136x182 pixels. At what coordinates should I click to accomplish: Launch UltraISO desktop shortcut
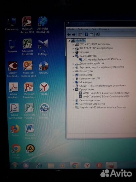click(44, 67)
